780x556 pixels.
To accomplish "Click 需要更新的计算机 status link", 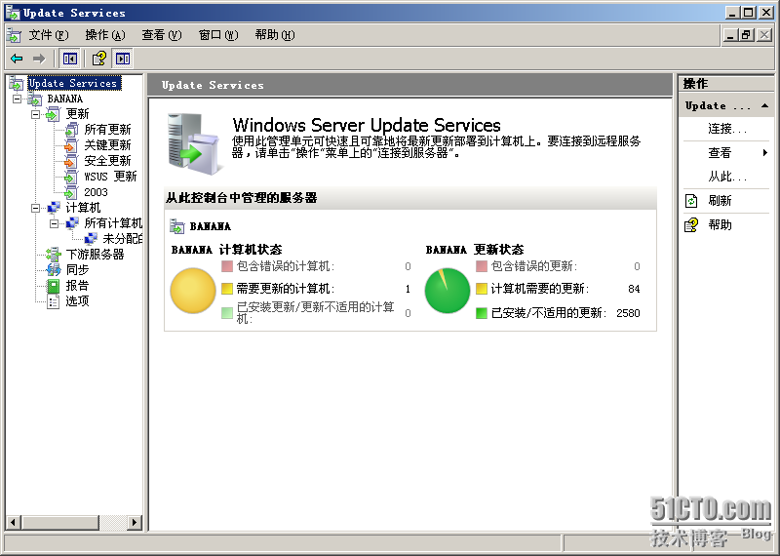I will pos(286,289).
